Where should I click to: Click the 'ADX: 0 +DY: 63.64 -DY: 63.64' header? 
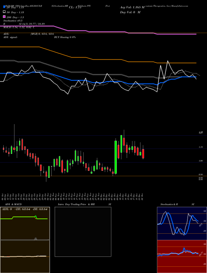click(24, 209)
